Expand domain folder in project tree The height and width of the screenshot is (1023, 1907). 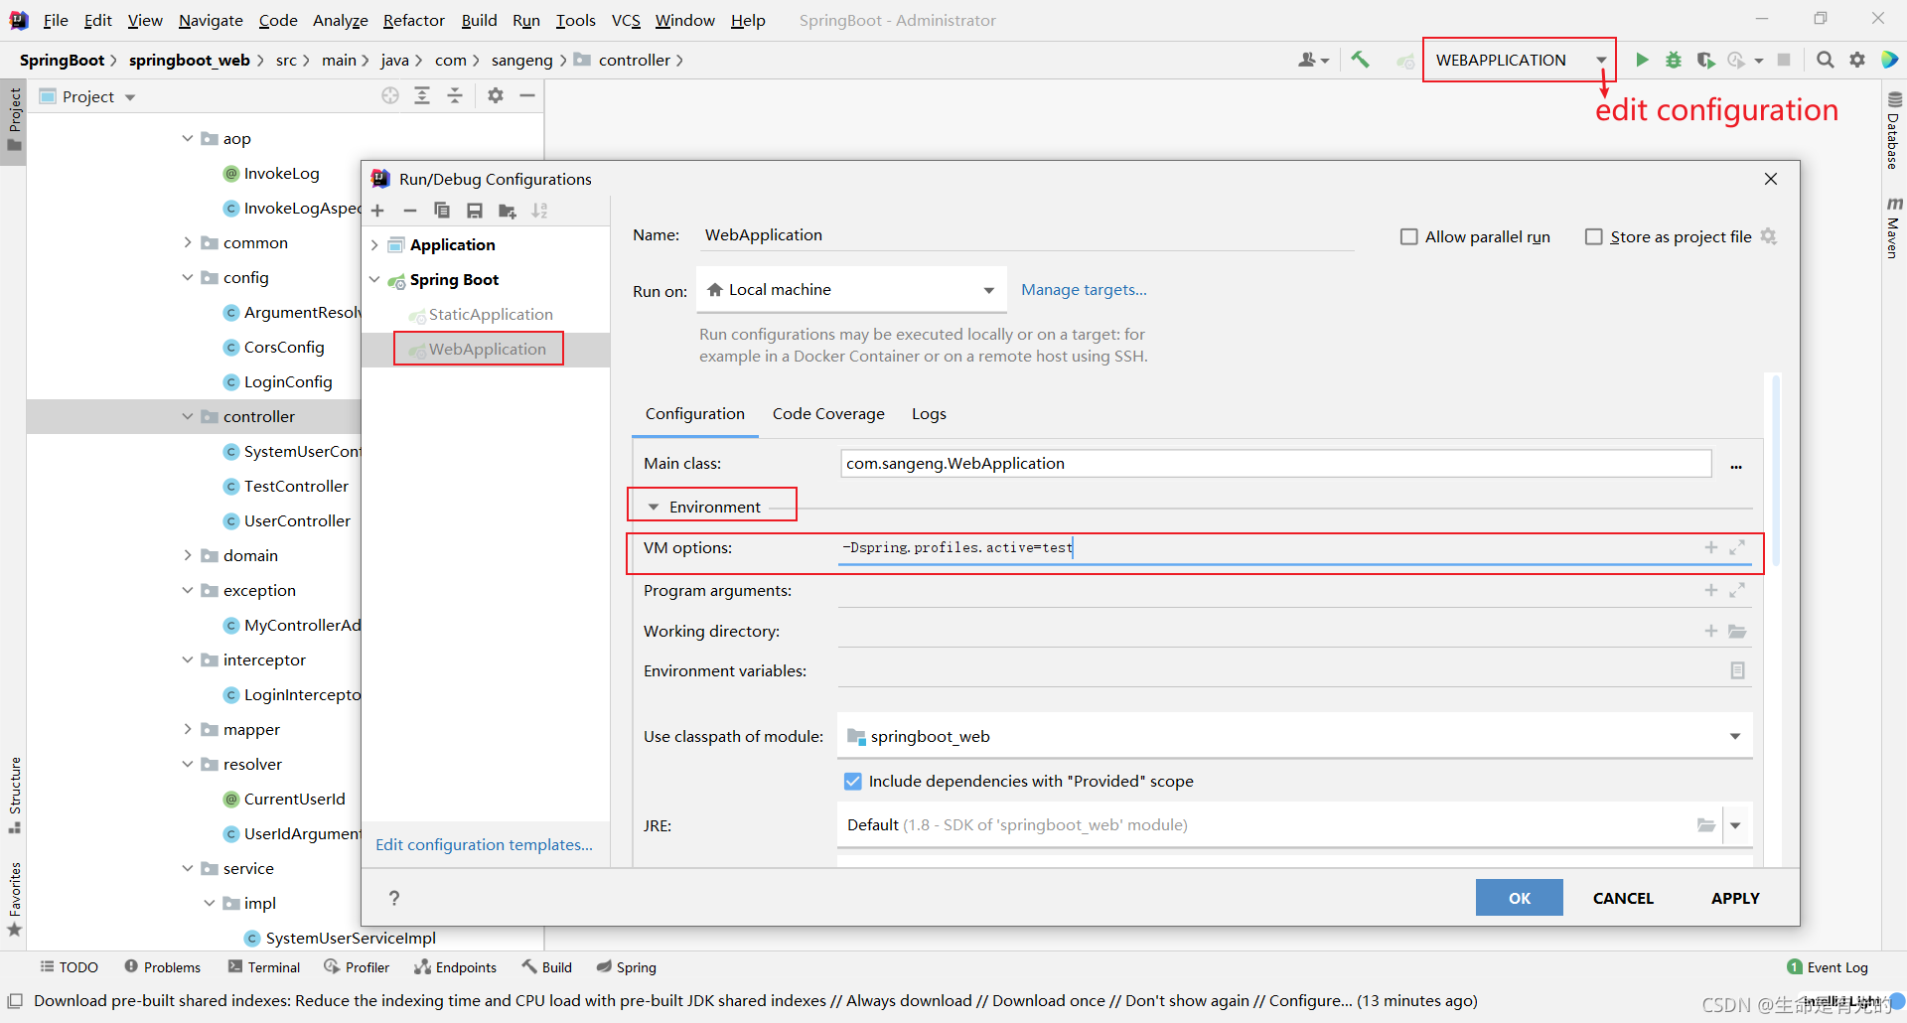coord(187,555)
